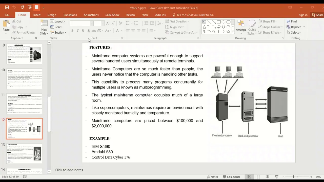Switch to the Design tab
Viewport: 324px width, 182px height.
(52, 15)
